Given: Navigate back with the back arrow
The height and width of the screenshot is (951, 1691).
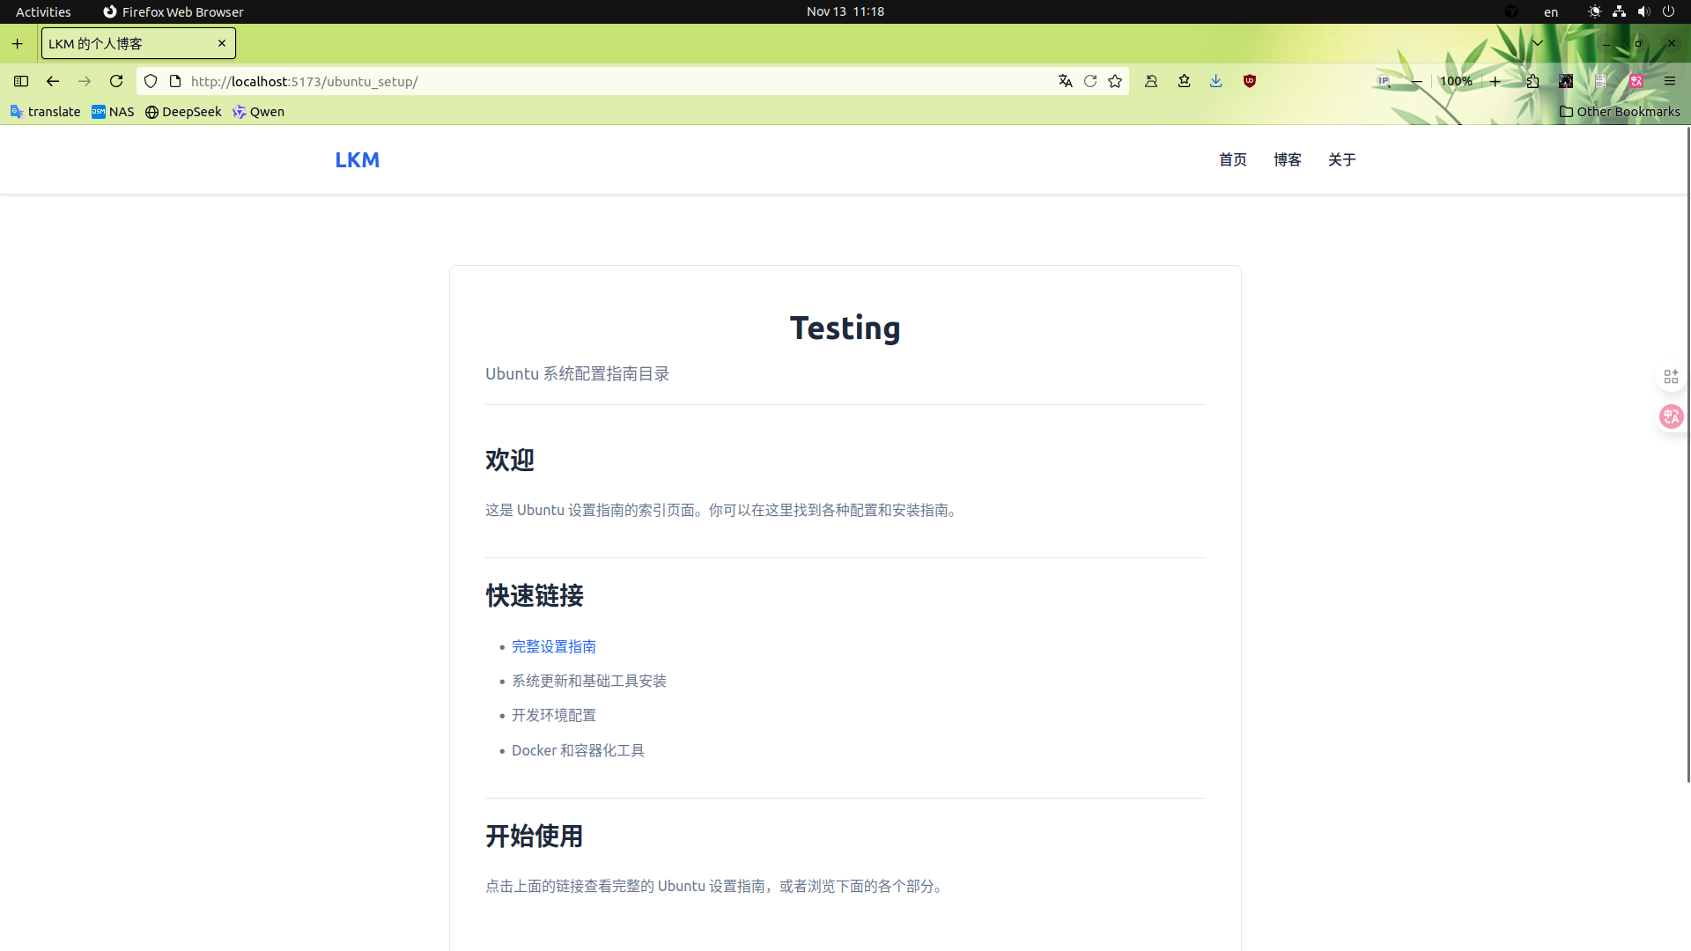Looking at the screenshot, I should [x=52, y=81].
